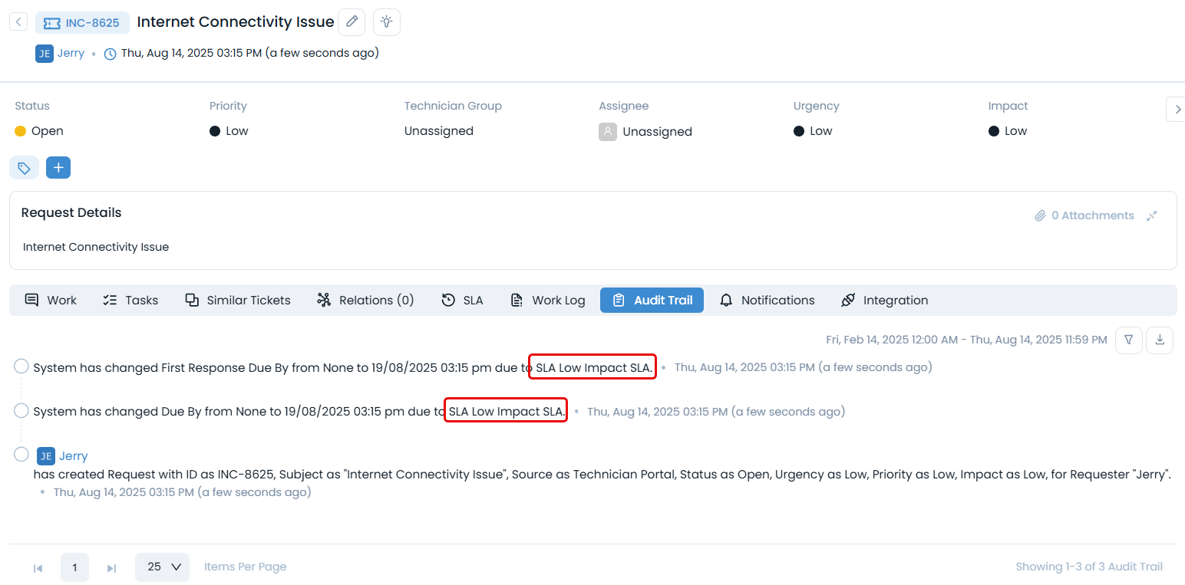This screenshot has width=1185, height=585.
Task: Click the lightbulb suggestion icon
Action: click(387, 22)
